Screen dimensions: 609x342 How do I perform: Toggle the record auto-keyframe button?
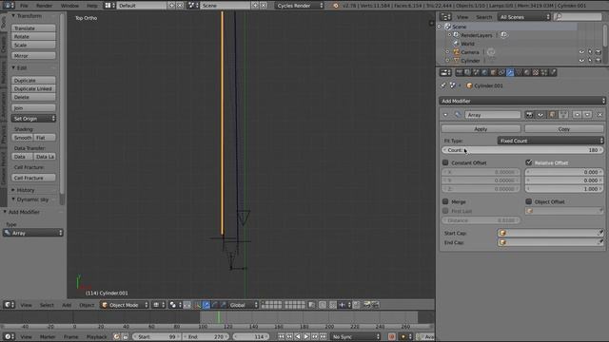tap(391, 336)
